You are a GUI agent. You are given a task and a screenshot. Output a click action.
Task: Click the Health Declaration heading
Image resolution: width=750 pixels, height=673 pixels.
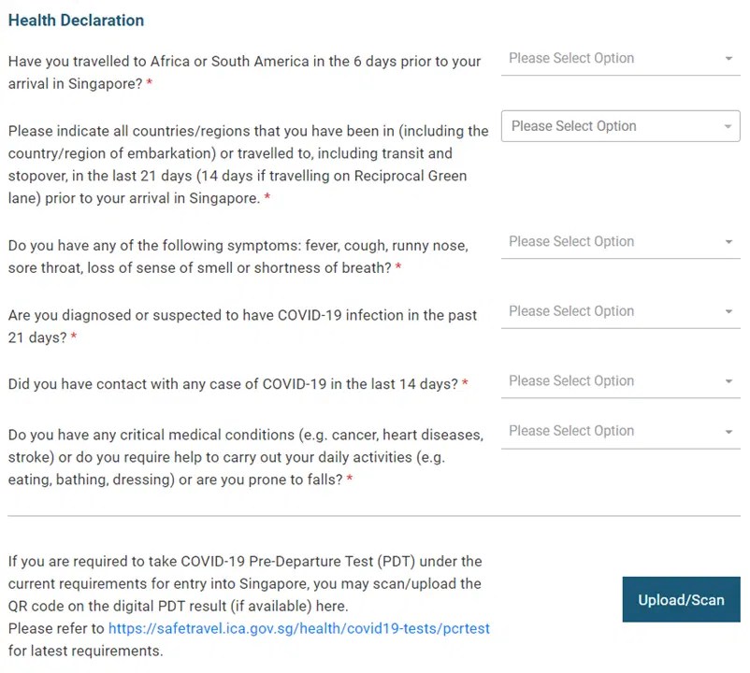click(76, 20)
